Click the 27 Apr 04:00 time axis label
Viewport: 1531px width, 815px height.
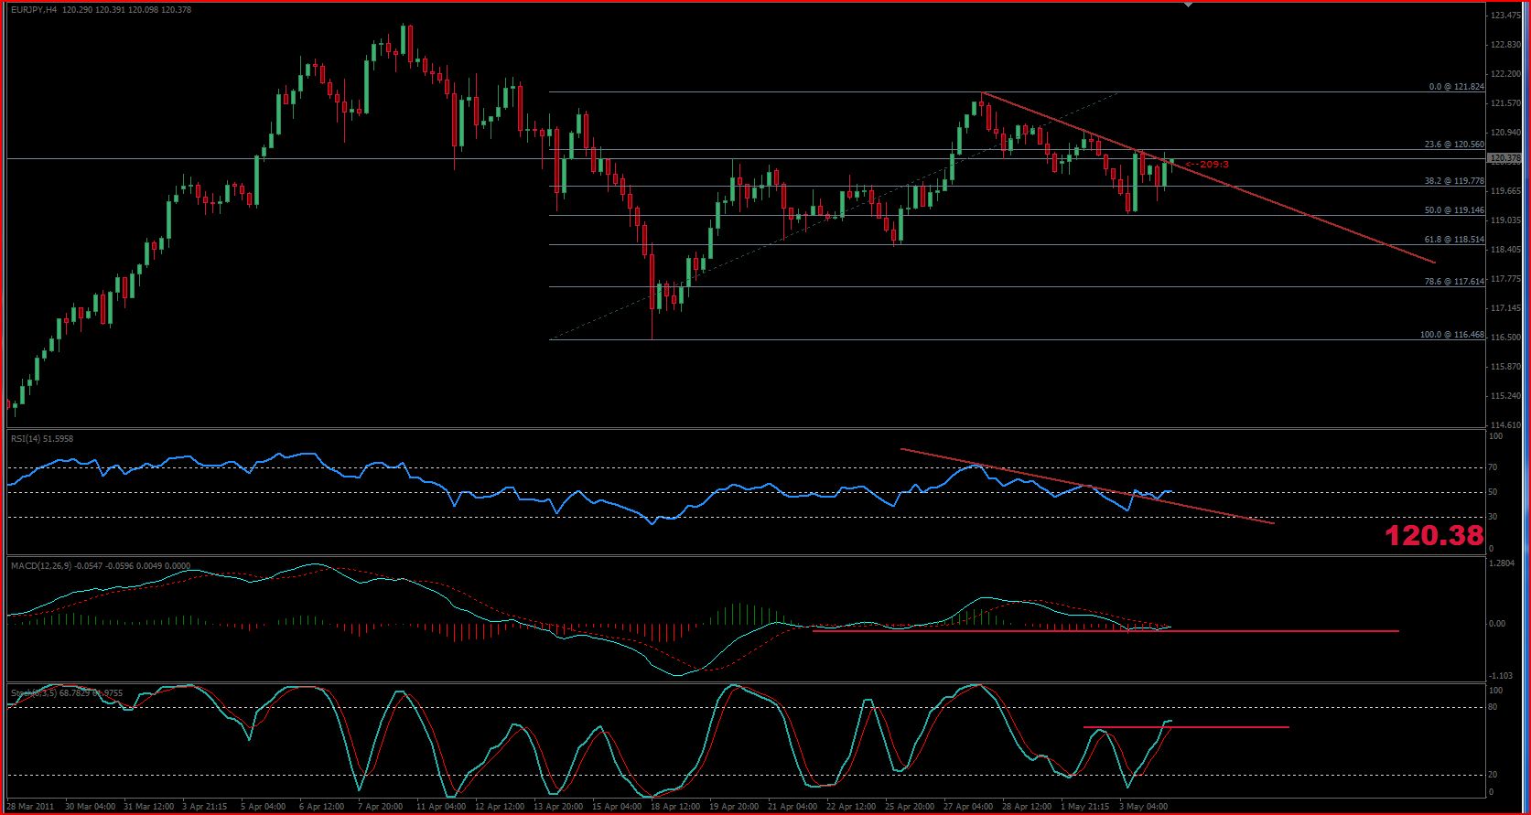tap(967, 807)
